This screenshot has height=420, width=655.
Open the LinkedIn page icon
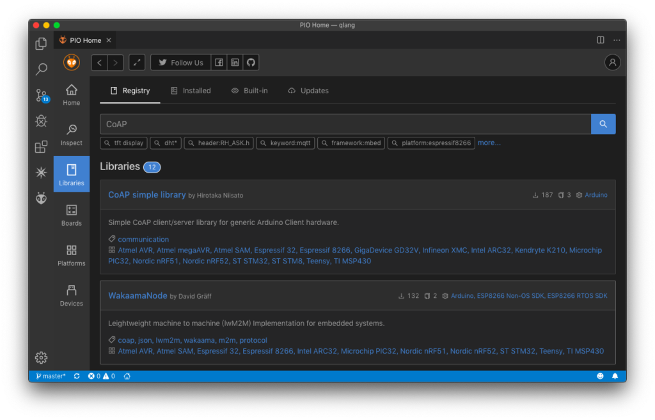point(235,63)
